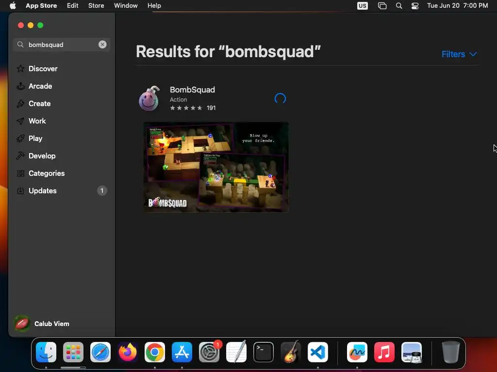This screenshot has width=497, height=372.
Task: Open the Window menu
Action: 126,5
